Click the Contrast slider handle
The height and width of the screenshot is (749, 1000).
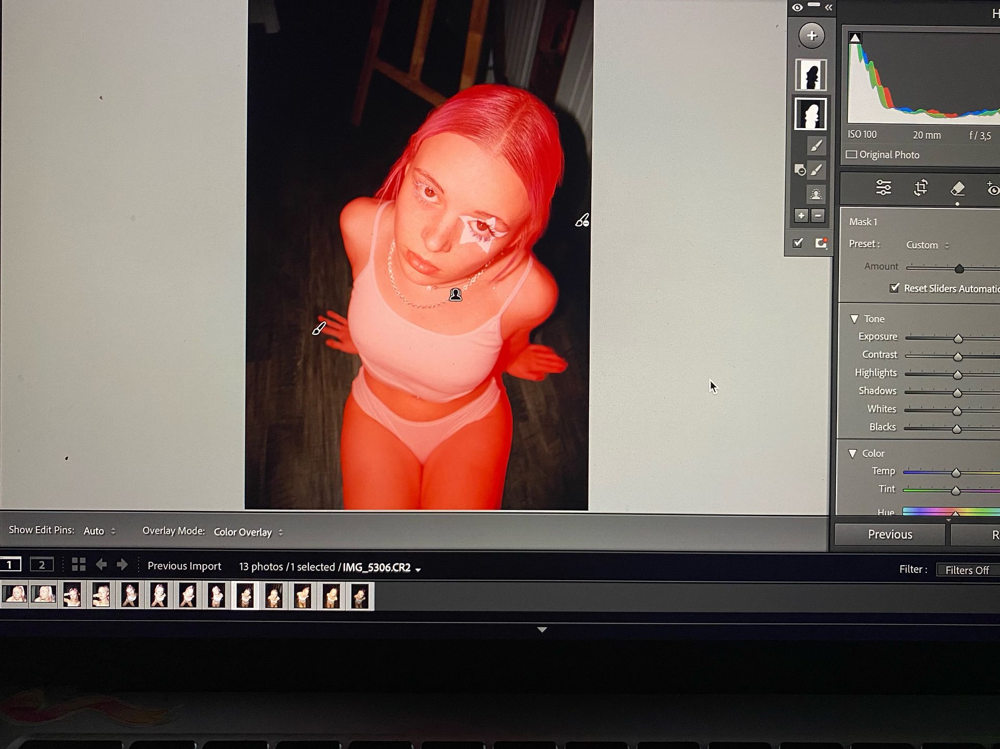coord(957,357)
